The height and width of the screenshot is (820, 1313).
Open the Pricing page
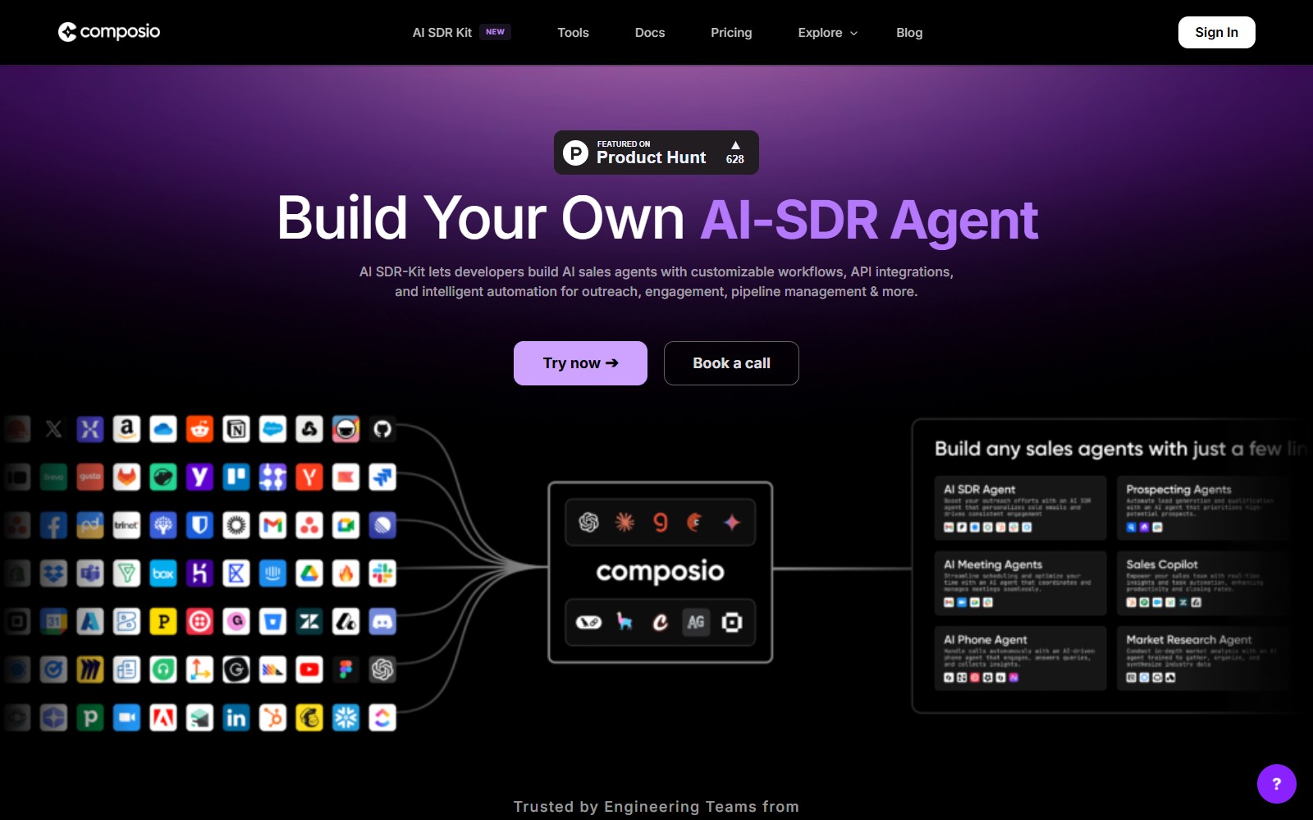[x=731, y=33]
